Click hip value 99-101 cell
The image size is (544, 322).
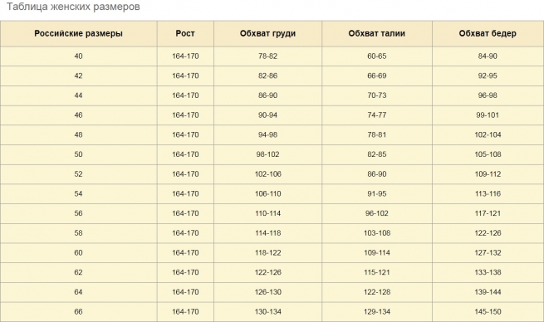[488, 115]
